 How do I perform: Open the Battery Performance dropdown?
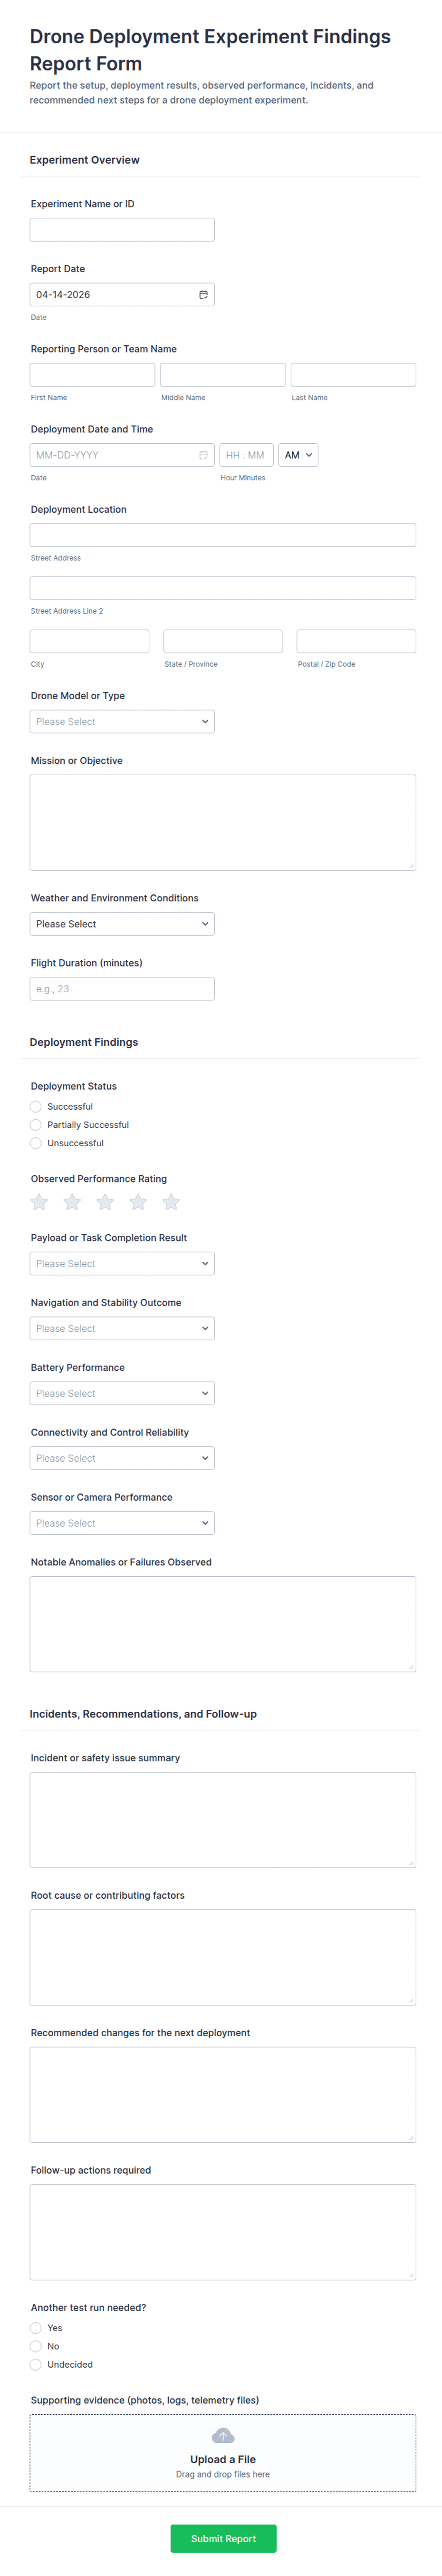(x=122, y=1393)
